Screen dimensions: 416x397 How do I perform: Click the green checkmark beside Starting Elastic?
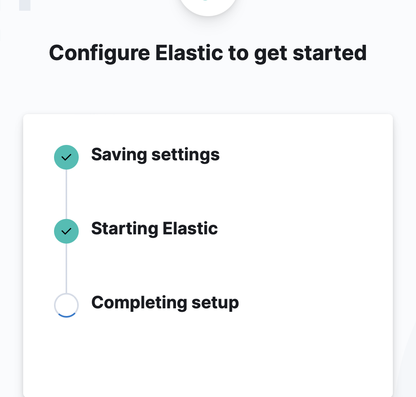pyautogui.click(x=66, y=231)
